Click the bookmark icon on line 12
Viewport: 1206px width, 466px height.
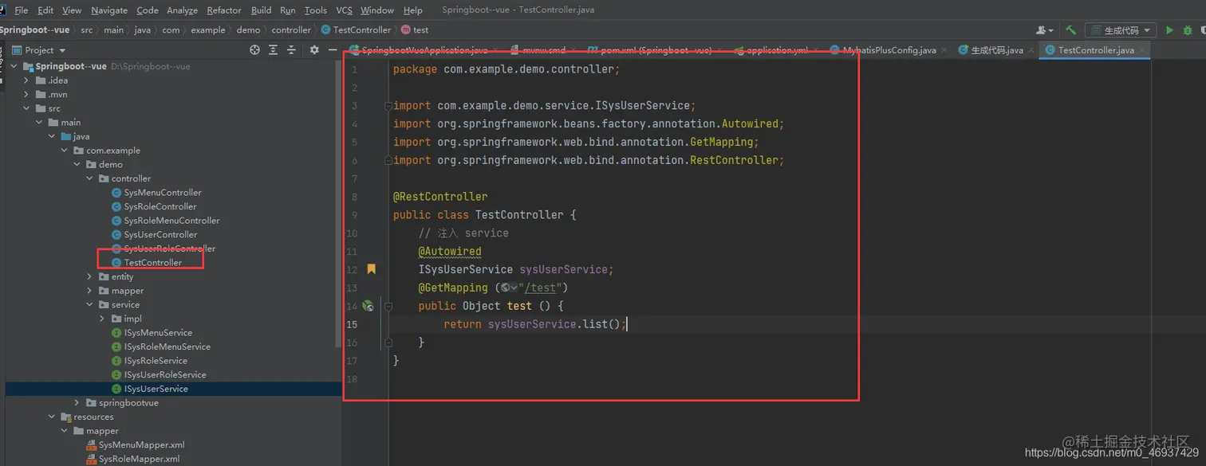371,269
